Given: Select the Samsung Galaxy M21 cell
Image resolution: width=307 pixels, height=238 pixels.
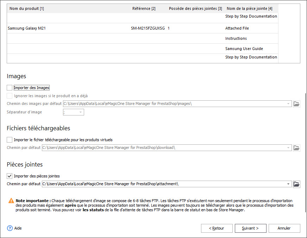Looking at the screenshot, I should click(x=69, y=28).
